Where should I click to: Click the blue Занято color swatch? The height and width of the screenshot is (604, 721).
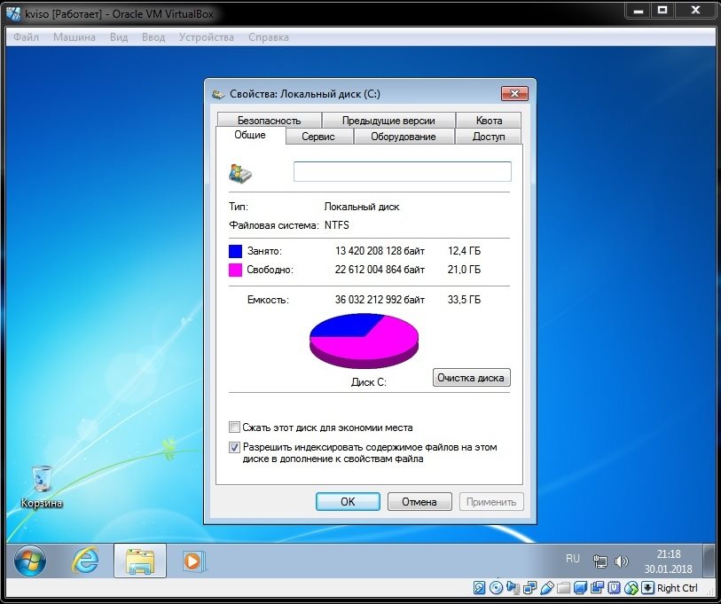(235, 251)
